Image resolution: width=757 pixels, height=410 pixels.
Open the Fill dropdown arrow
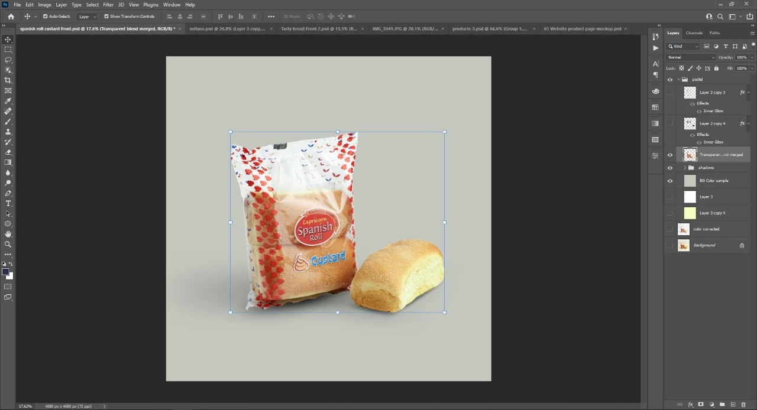[x=752, y=69]
